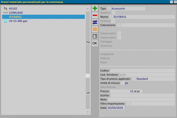Click the C button beside Filtro importazione
This screenshot has width=177, height=118.
point(128,104)
